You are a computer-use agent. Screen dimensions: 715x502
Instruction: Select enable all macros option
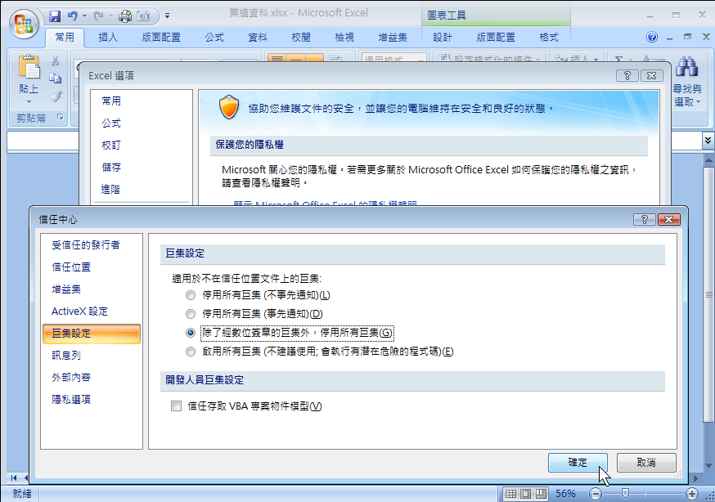(x=191, y=352)
